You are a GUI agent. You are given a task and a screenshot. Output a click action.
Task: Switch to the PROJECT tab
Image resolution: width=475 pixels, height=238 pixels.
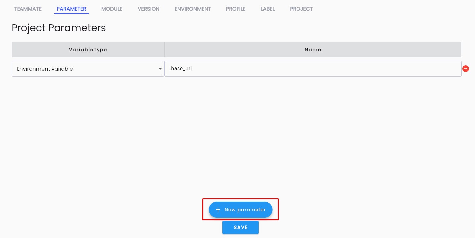click(x=301, y=9)
